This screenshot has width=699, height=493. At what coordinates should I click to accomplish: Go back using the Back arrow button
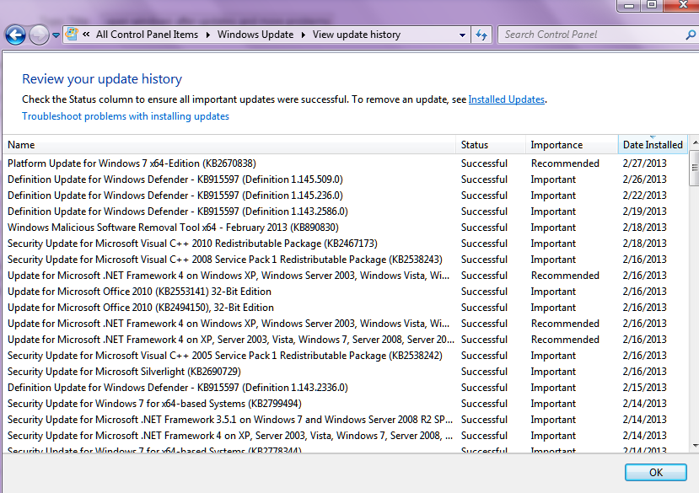pyautogui.click(x=15, y=35)
